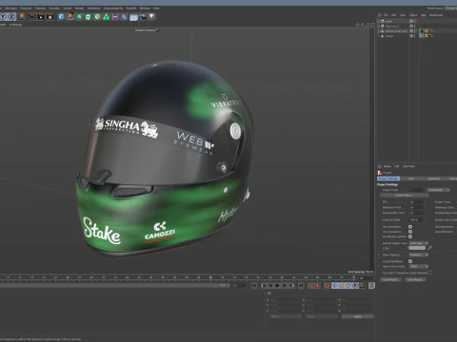Click the green Cloner icon
Image resolution: width=457 pixels, height=342 pixels.
(x=106, y=16)
